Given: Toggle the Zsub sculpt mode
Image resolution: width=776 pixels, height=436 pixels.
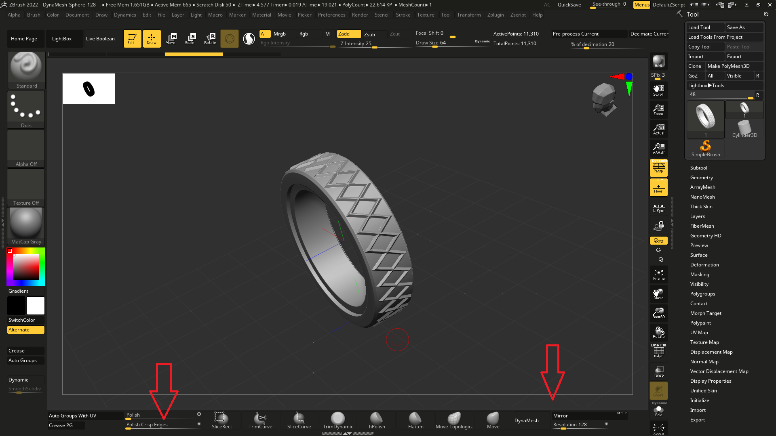Looking at the screenshot, I should coord(369,34).
